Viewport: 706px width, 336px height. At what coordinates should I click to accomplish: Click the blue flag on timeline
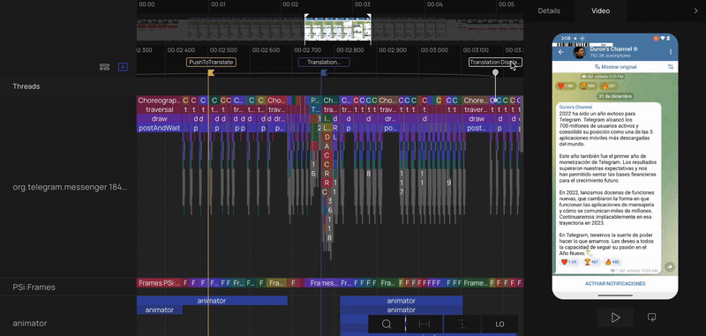pos(324,73)
